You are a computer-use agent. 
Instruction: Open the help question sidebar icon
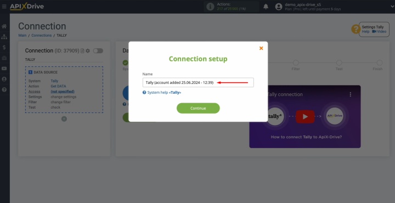(x=4, y=89)
